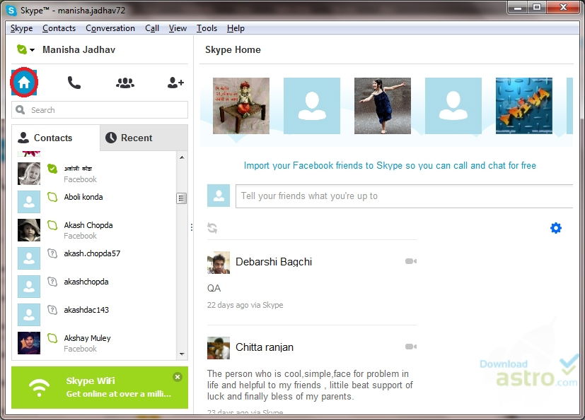
Task: Open Debarshi Bagchi's profile name
Action: (274, 262)
